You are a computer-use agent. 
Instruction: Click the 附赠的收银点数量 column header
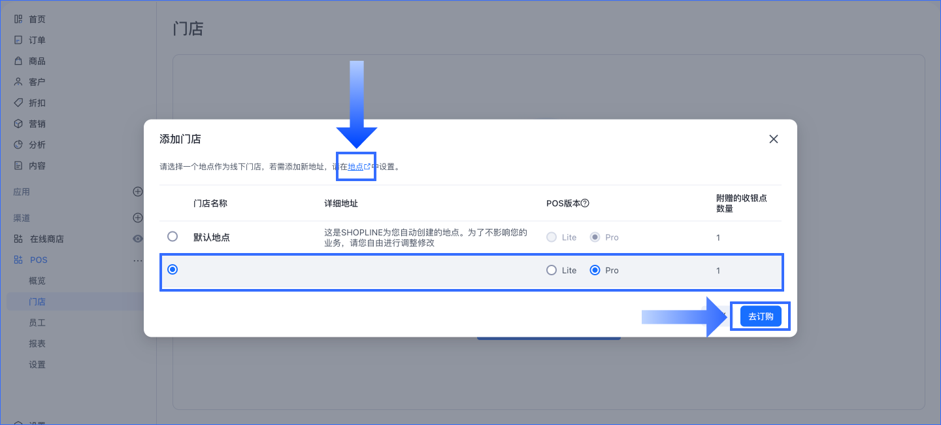742,203
